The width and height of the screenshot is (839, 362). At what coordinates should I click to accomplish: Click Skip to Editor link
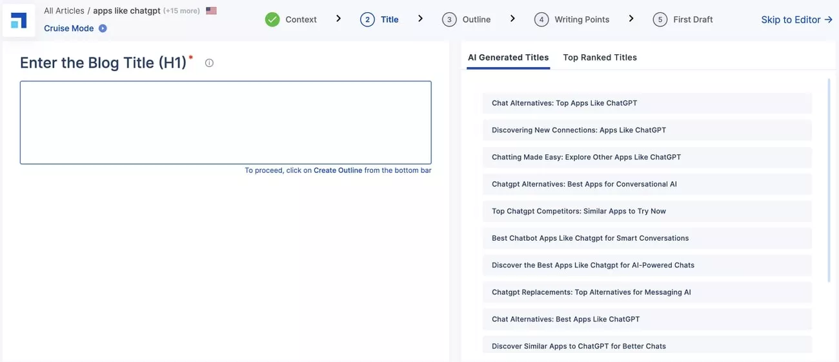point(796,19)
